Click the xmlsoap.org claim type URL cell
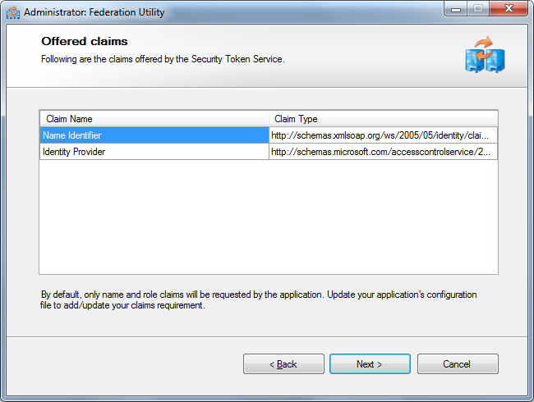The width and height of the screenshot is (534, 402). (x=383, y=135)
